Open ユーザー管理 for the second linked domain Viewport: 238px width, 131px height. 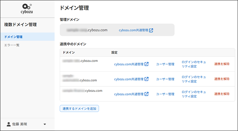tap(165, 79)
